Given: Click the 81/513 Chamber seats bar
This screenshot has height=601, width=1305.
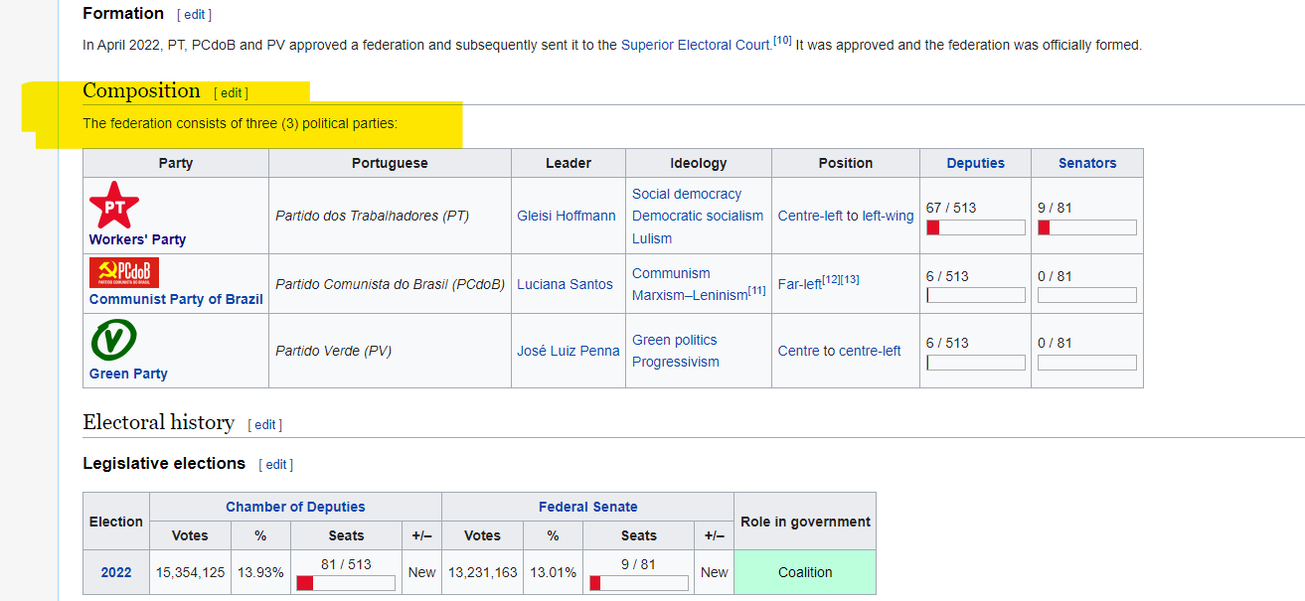Looking at the screenshot, I should coord(346,583).
